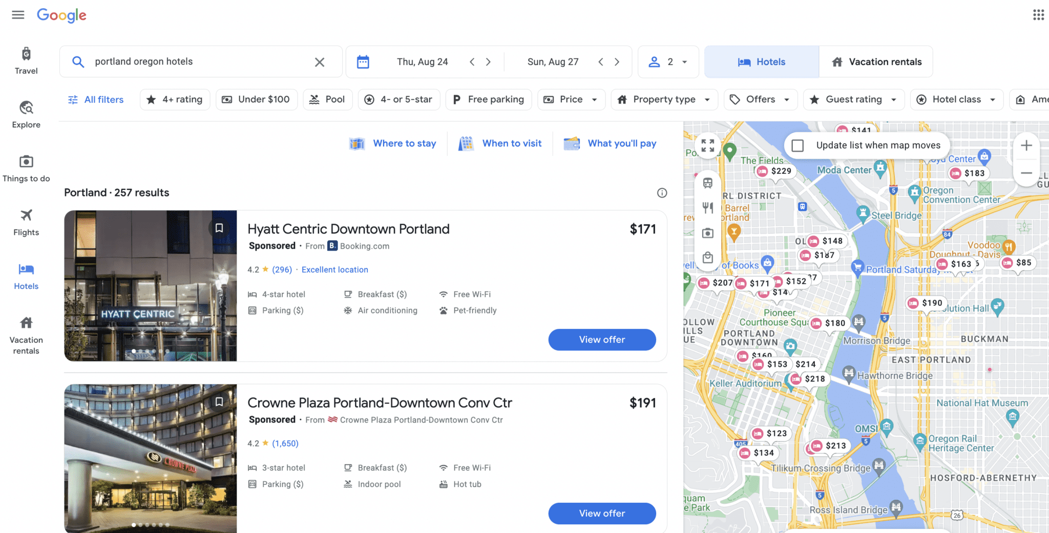Switch to the Vacation rentals tab
This screenshot has height=533, width=1049.
point(876,61)
